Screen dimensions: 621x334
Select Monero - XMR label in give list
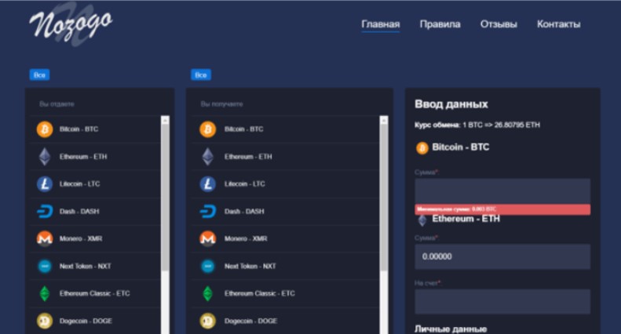tap(81, 238)
